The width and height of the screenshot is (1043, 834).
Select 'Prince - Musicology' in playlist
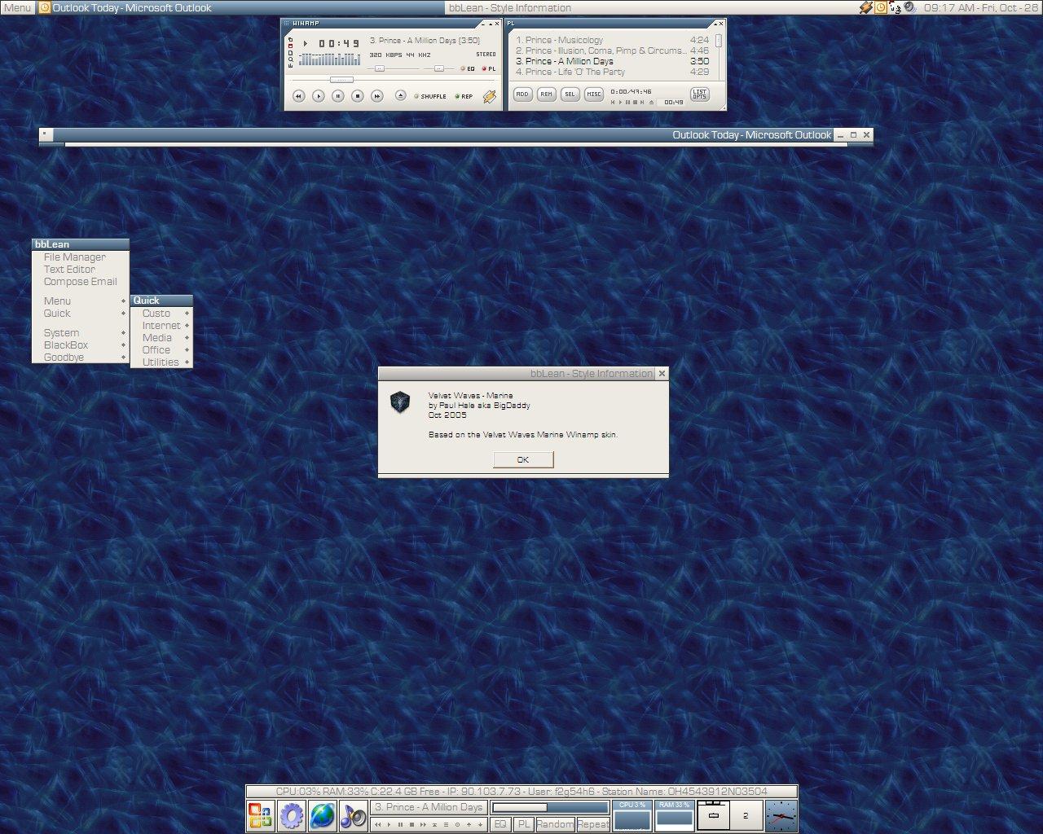pos(612,40)
